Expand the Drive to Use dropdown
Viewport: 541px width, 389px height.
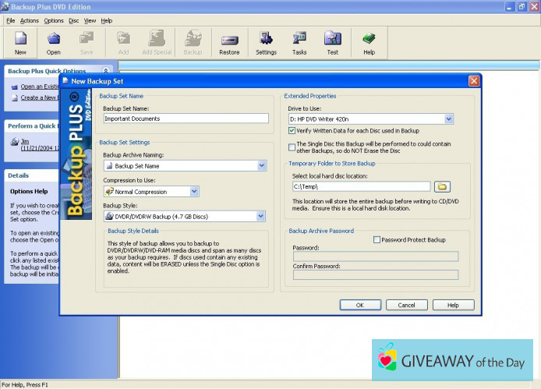[449, 118]
